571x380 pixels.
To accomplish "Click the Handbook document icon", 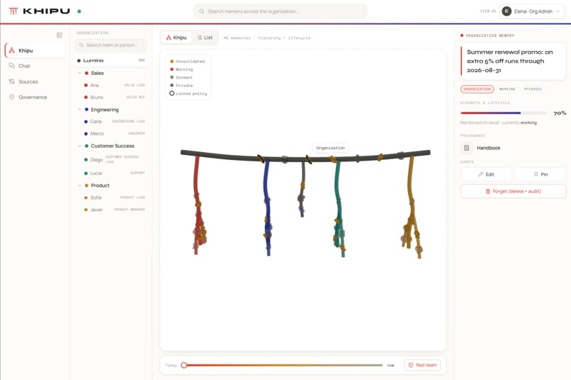I will click(466, 148).
